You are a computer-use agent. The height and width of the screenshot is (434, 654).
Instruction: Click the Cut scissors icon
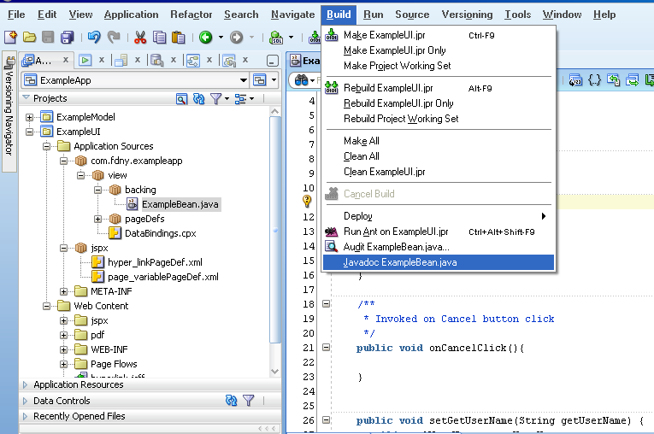tap(140, 37)
